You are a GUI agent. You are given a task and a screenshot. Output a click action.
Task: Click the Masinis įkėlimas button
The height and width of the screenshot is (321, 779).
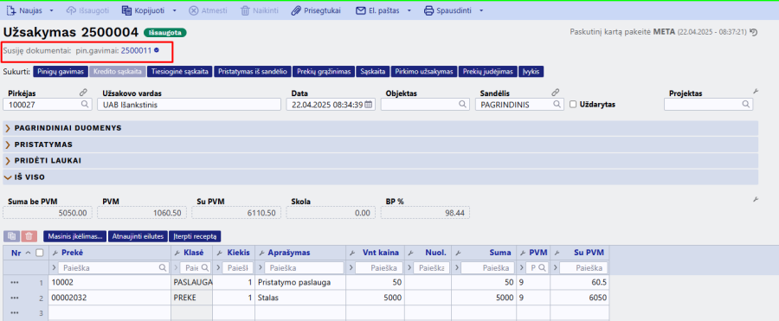(x=75, y=236)
